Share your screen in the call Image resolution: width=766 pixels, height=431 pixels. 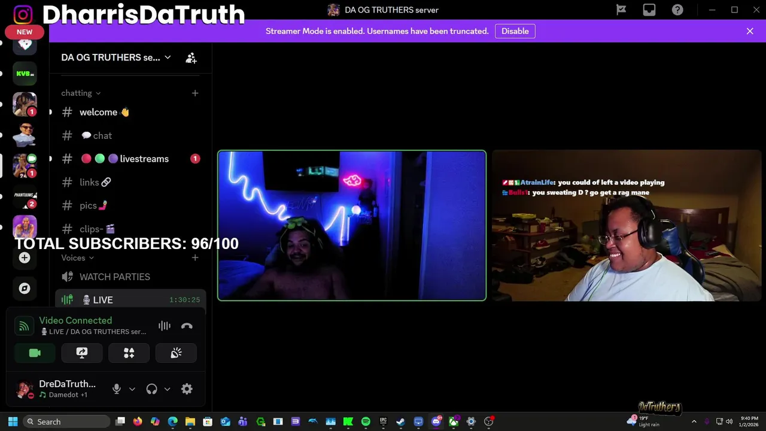[82, 353]
